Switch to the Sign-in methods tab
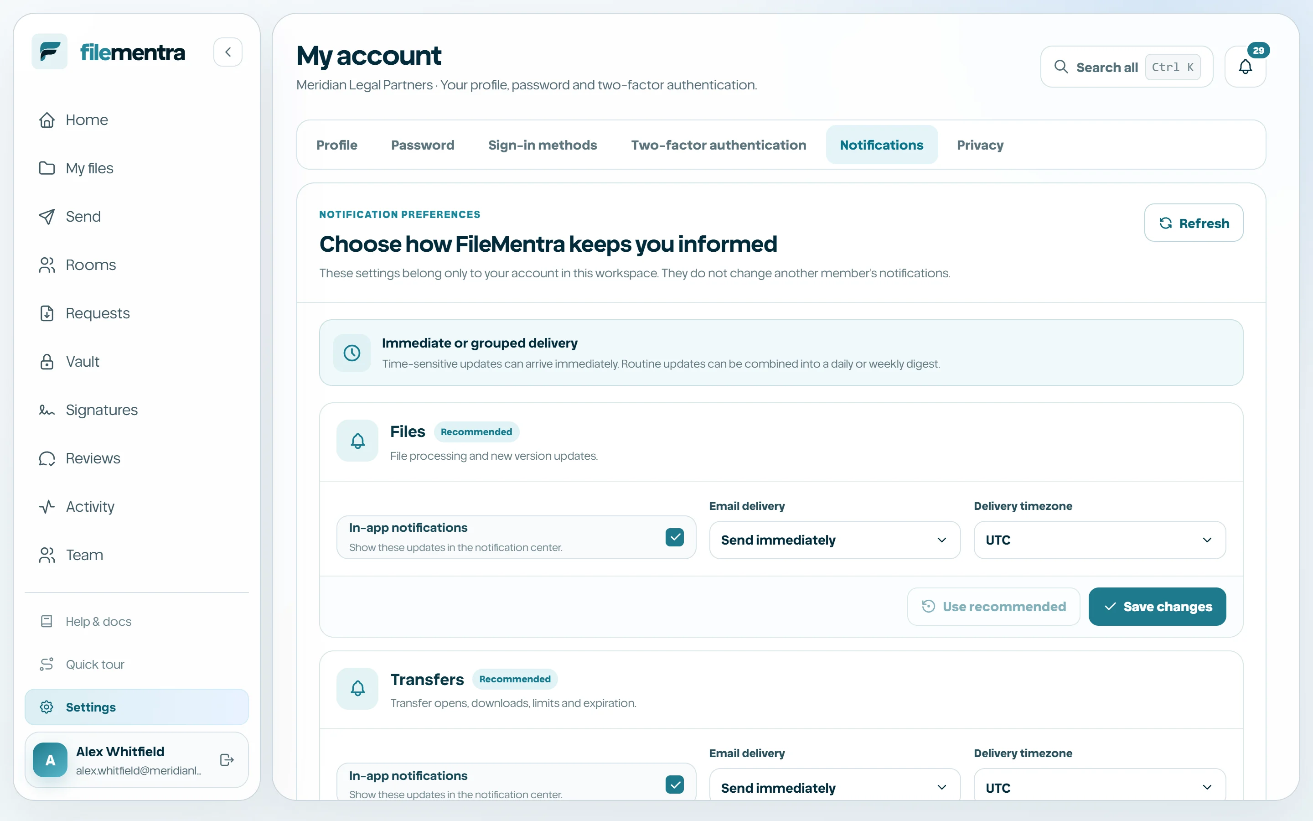1313x821 pixels. (543, 145)
